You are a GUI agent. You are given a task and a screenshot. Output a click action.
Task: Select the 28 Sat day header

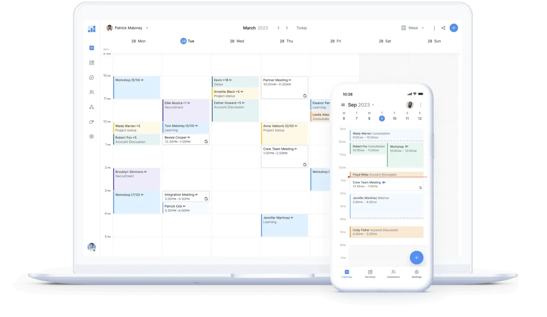pyautogui.click(x=385, y=41)
